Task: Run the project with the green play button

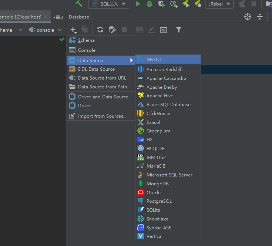Action: pos(138,4)
